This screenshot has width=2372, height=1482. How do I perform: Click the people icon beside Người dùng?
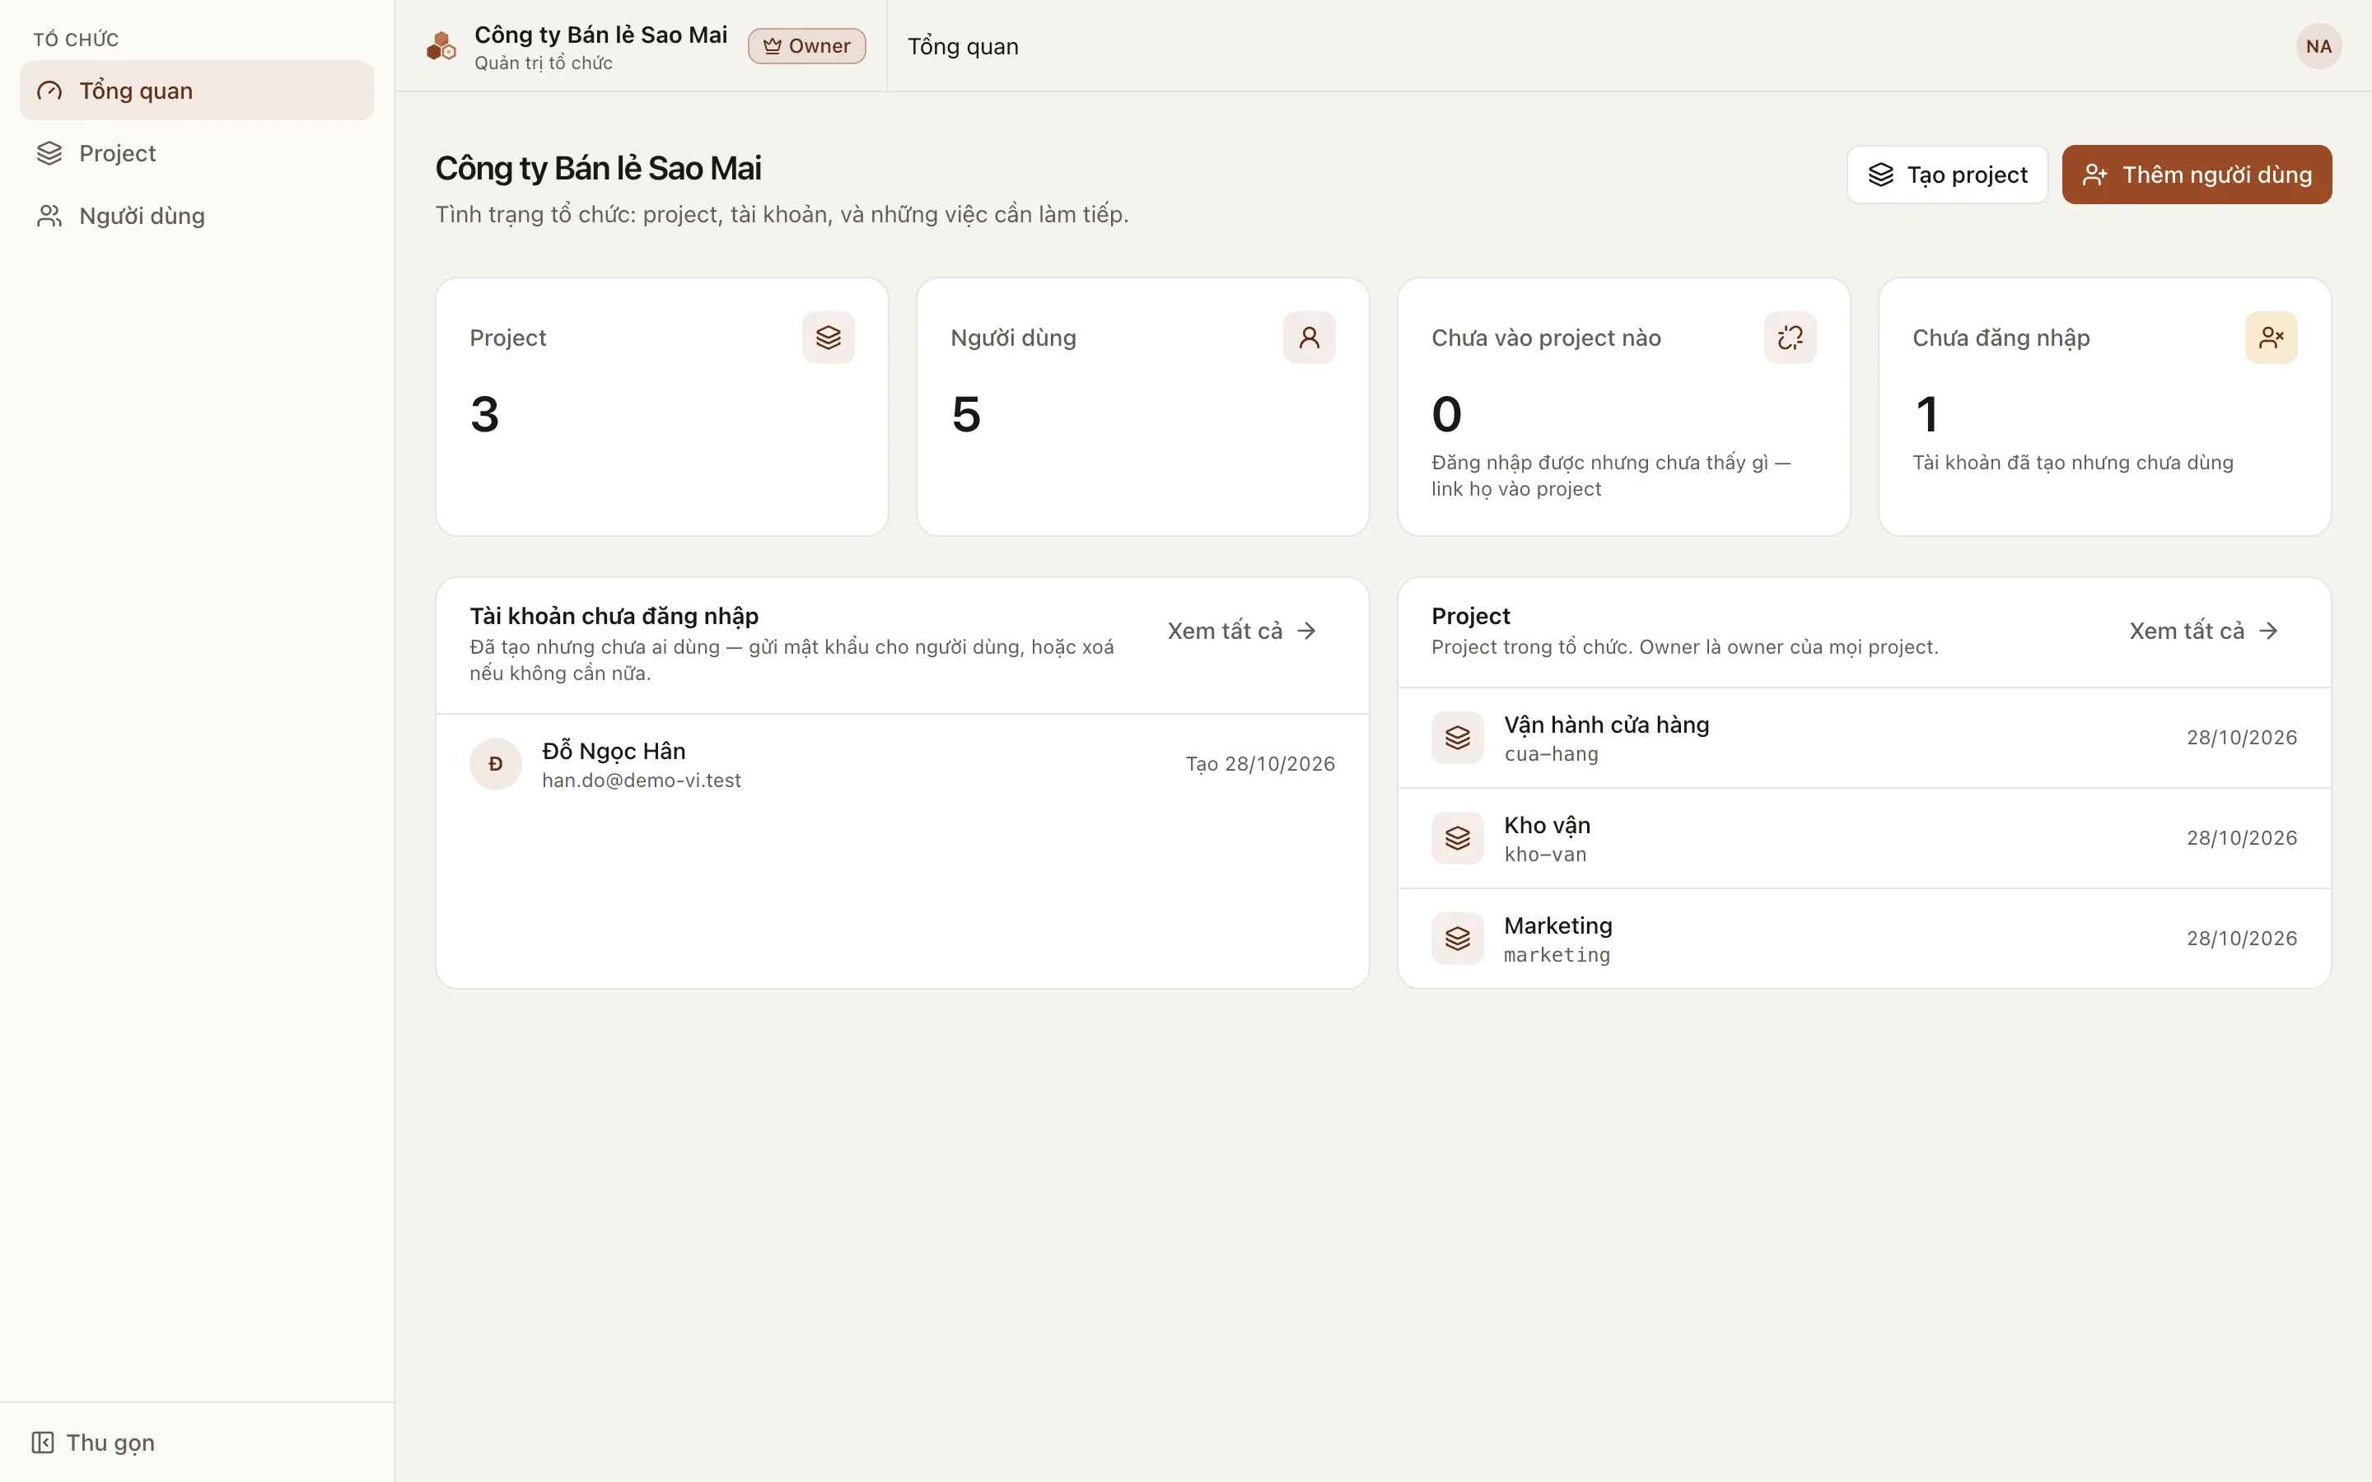49,216
